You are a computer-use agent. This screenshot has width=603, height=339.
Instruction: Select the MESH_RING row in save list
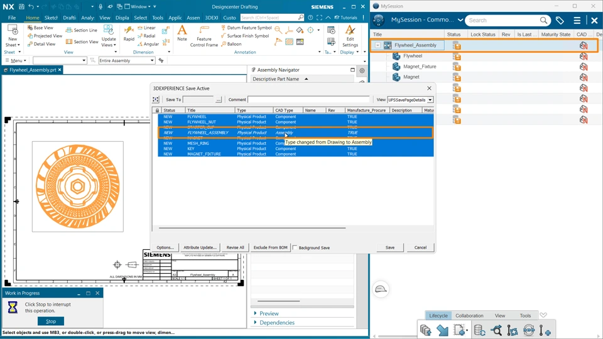coord(296,143)
